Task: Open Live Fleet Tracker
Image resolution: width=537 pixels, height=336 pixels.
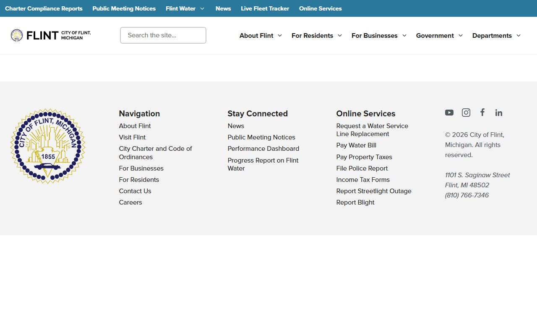Action: coord(265,8)
